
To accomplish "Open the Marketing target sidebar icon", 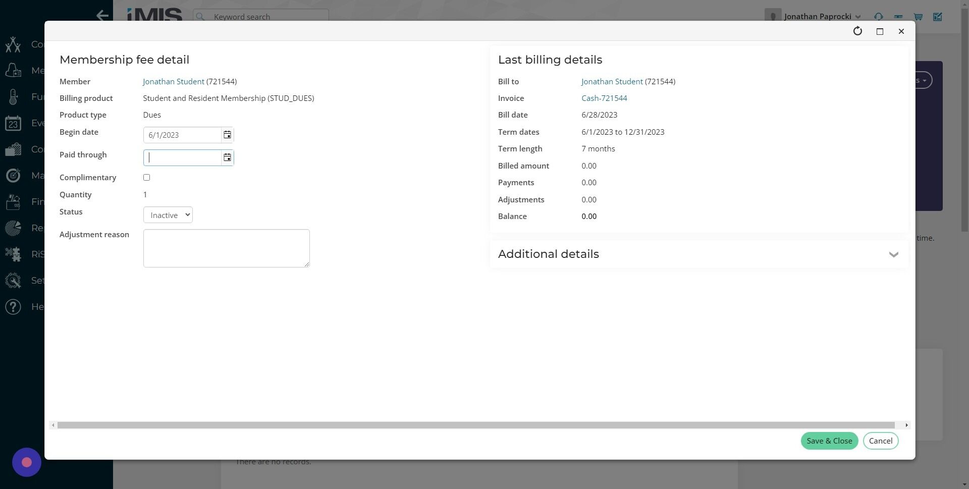I will pyautogui.click(x=13, y=176).
